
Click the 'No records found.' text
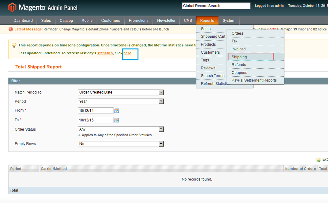(x=197, y=179)
